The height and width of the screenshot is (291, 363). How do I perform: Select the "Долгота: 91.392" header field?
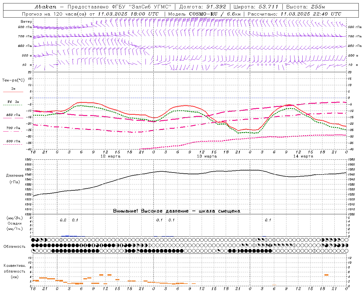pos(203,7)
